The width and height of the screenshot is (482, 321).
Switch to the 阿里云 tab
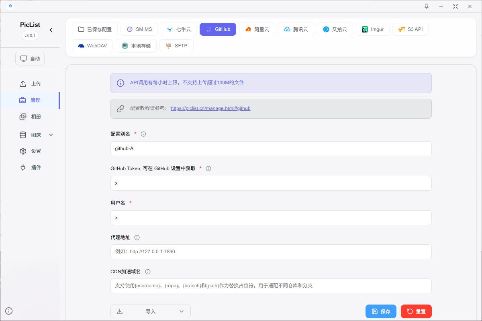(257, 29)
